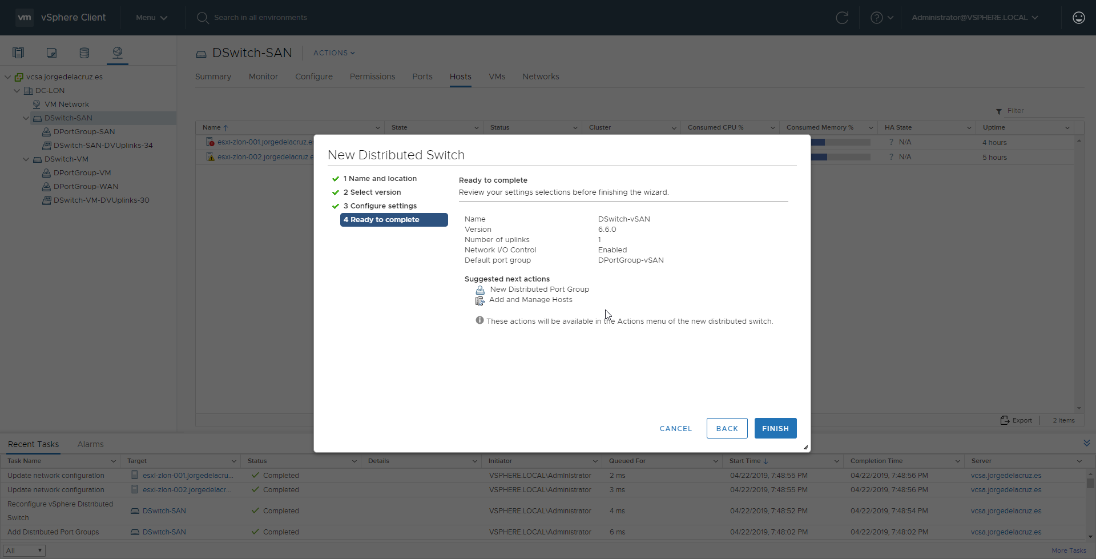Collapse the vcsa.jorgedelacruz.es tree node
1096x559 pixels.
click(8, 77)
